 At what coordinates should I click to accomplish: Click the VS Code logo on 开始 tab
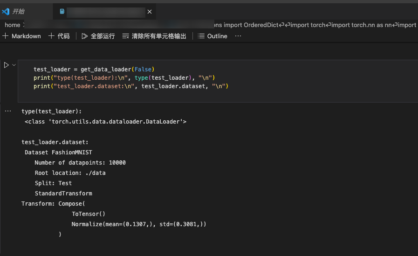point(6,11)
